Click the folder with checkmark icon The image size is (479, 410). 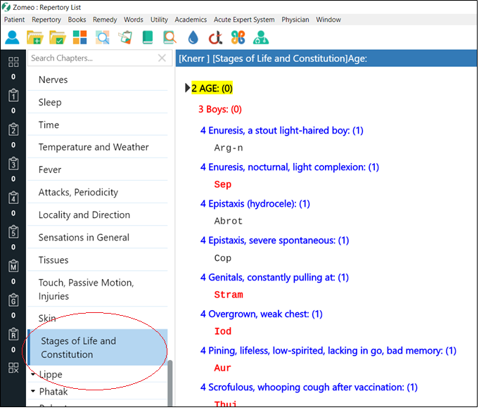point(57,37)
